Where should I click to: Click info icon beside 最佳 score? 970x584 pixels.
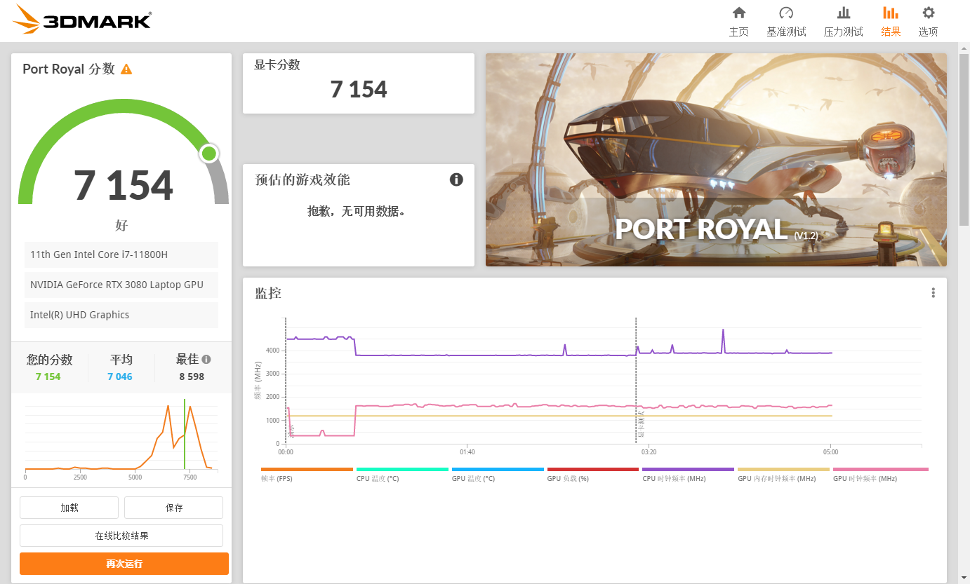206,359
